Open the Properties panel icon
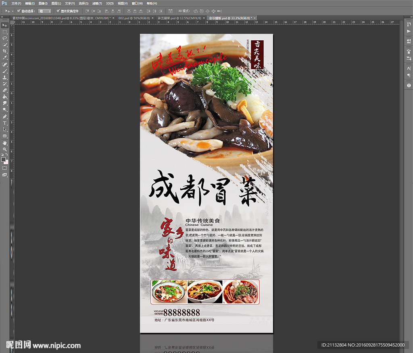This screenshot has height=353, width=413. 409,41
